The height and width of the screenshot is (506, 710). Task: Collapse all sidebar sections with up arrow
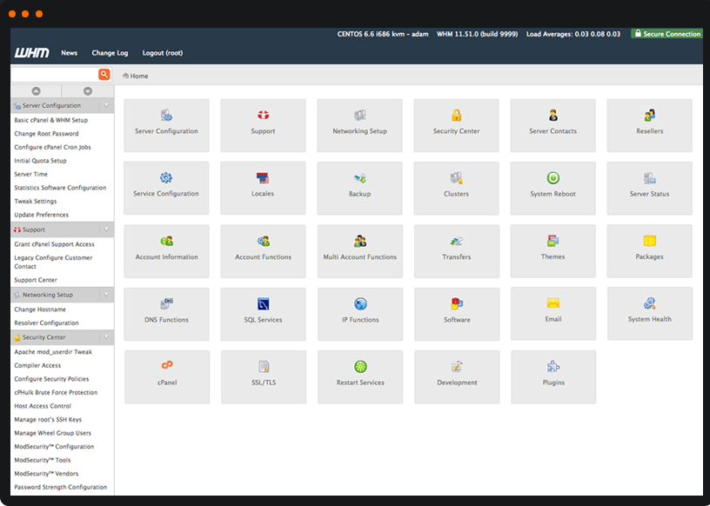click(36, 91)
